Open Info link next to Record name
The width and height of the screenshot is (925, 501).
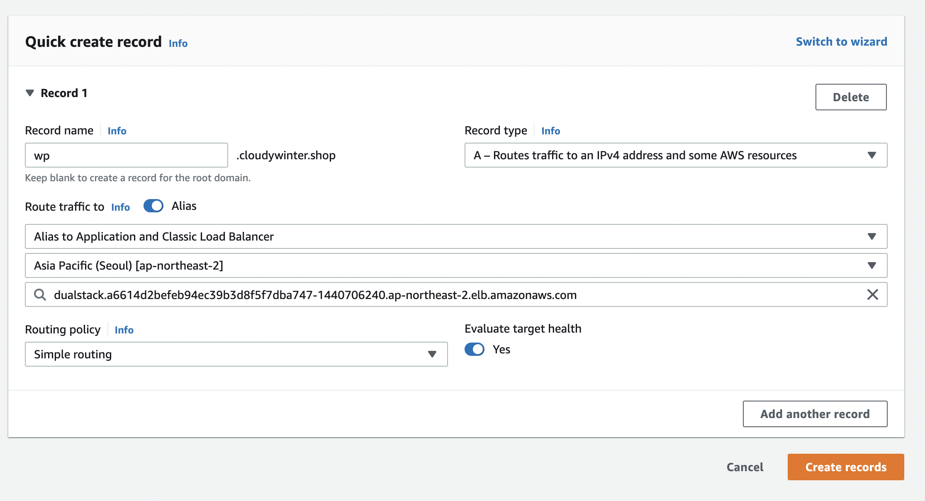pyautogui.click(x=117, y=131)
